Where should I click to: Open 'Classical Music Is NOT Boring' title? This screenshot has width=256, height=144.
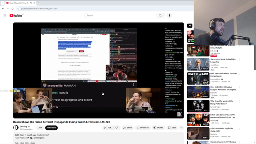[223, 142]
